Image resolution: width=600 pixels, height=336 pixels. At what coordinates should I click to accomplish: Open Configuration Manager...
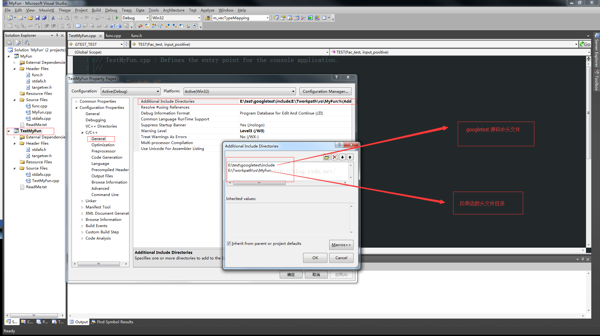[326, 91]
